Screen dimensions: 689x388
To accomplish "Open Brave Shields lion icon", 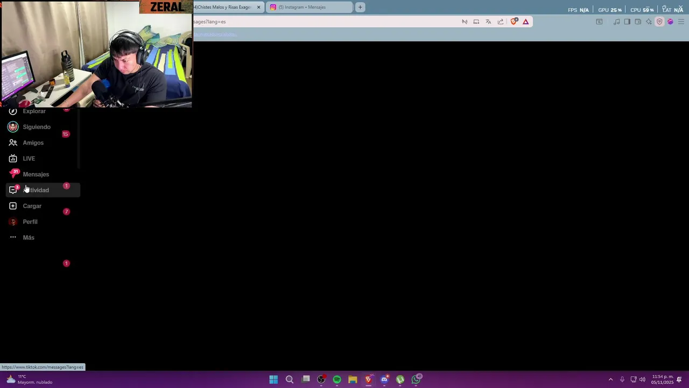I will (514, 22).
